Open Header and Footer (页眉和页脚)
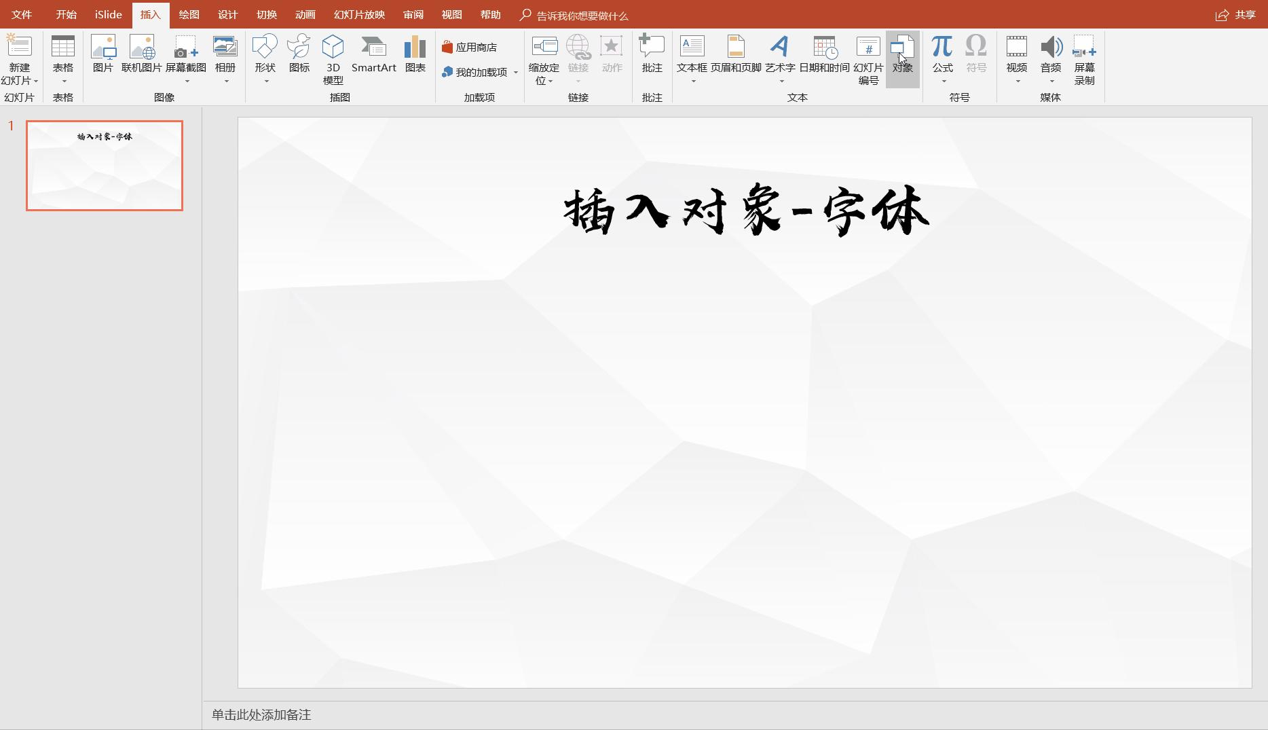The image size is (1268, 730). [x=736, y=54]
